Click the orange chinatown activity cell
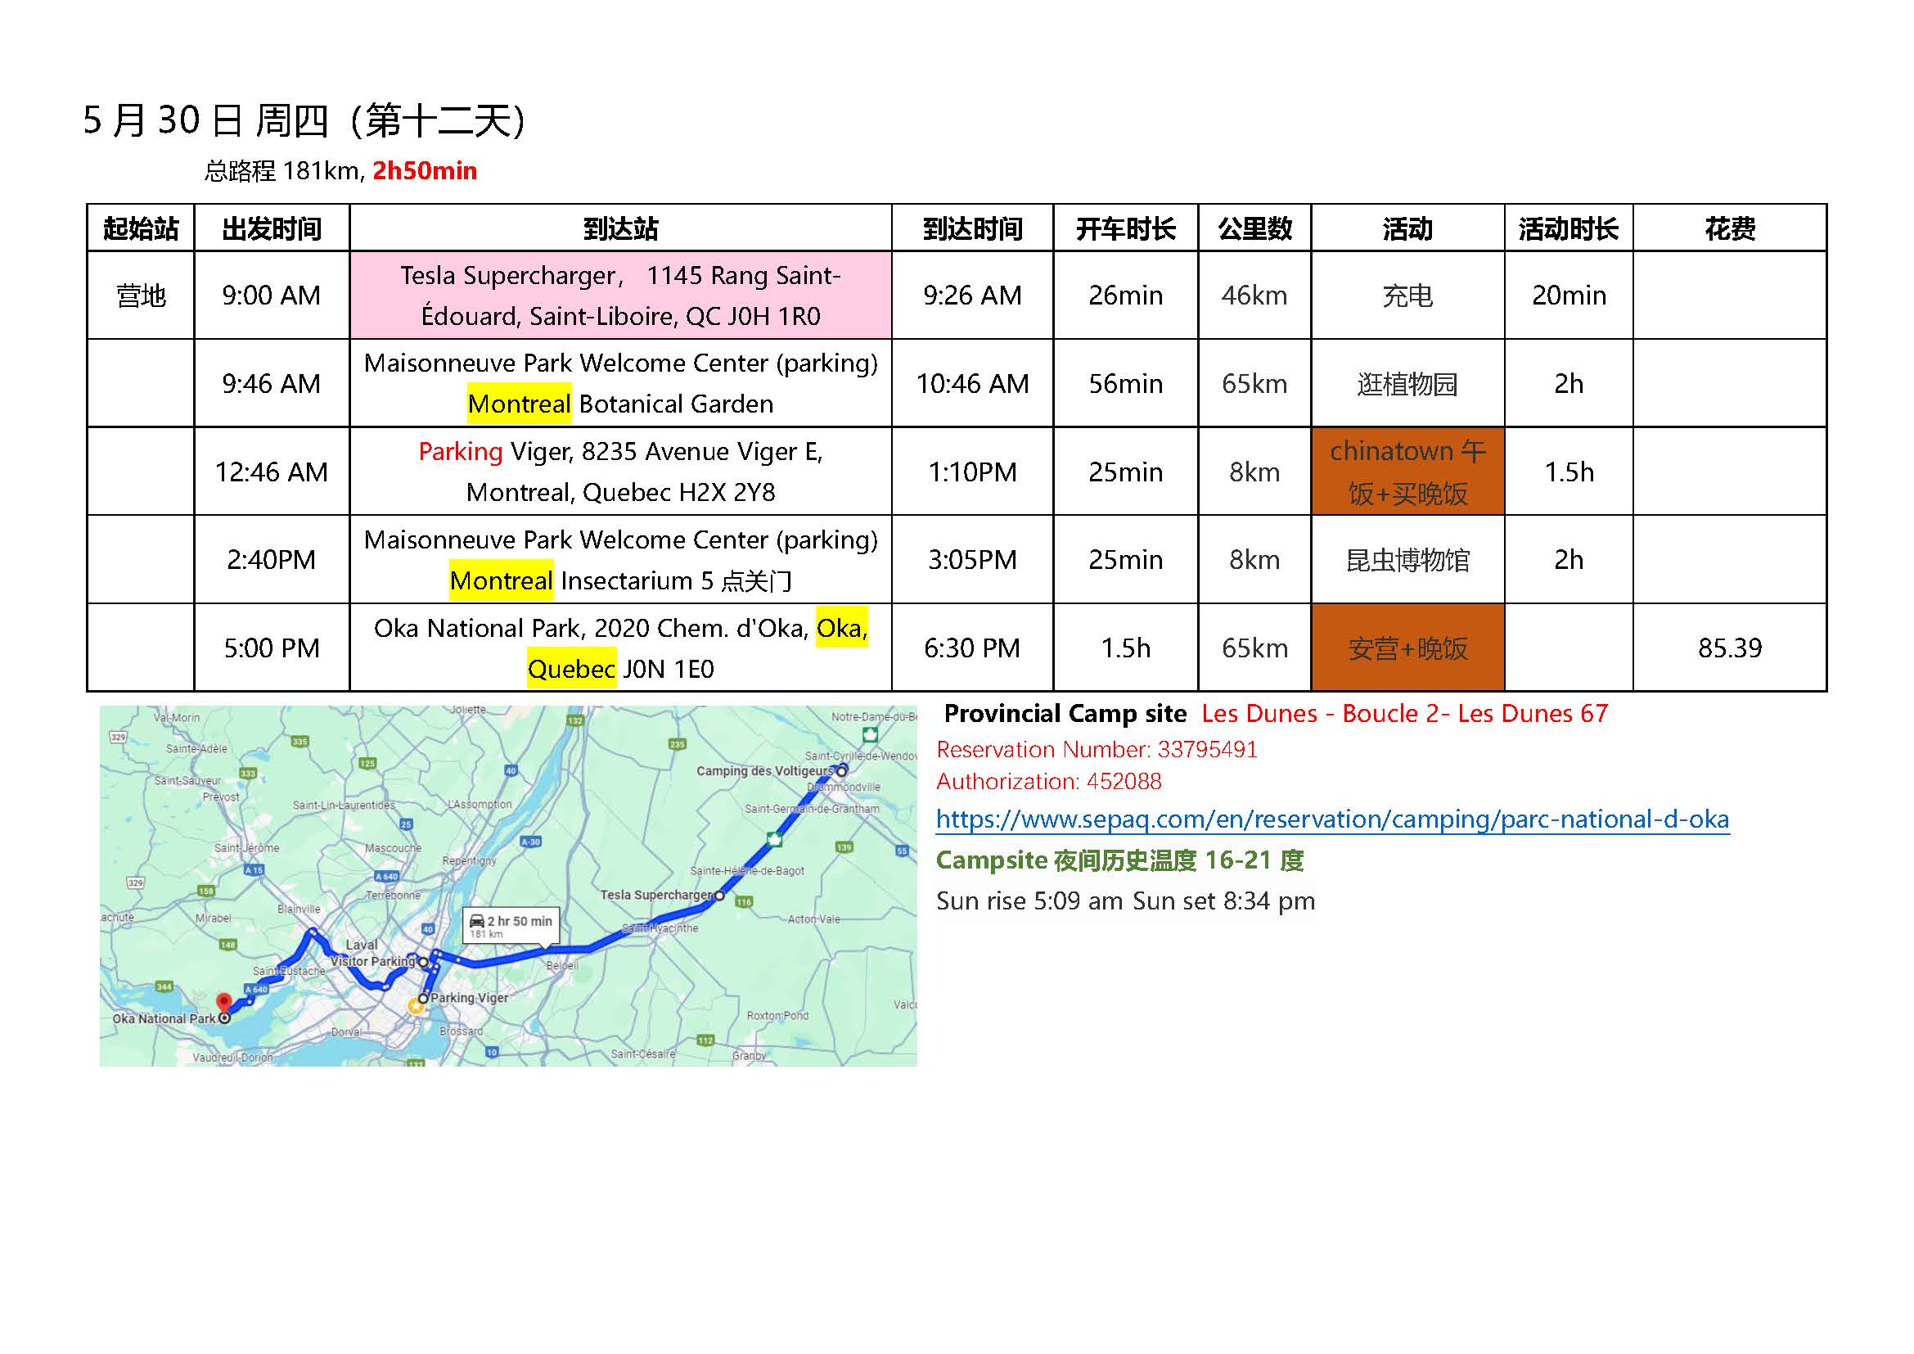Viewport: 1914px width, 1354px height. pyautogui.click(x=1407, y=472)
